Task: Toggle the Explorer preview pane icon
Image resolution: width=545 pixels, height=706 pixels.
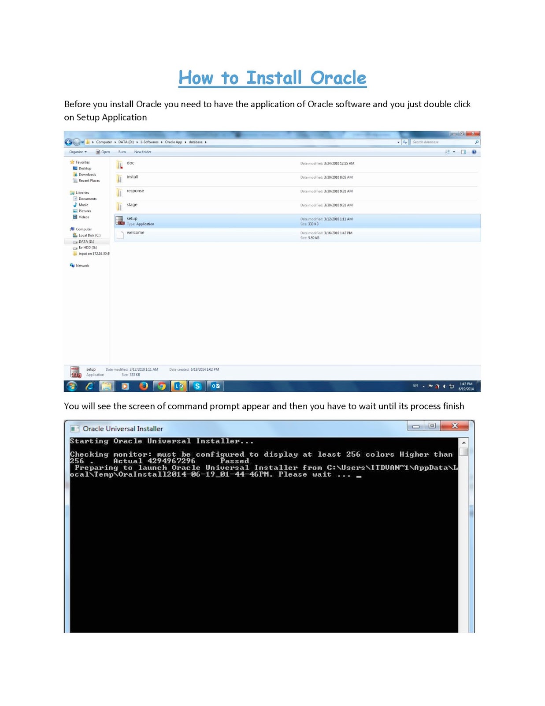Action: pos(463,152)
